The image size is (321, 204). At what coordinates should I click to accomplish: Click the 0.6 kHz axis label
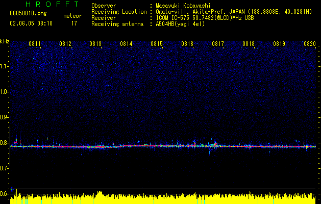tap(5, 194)
